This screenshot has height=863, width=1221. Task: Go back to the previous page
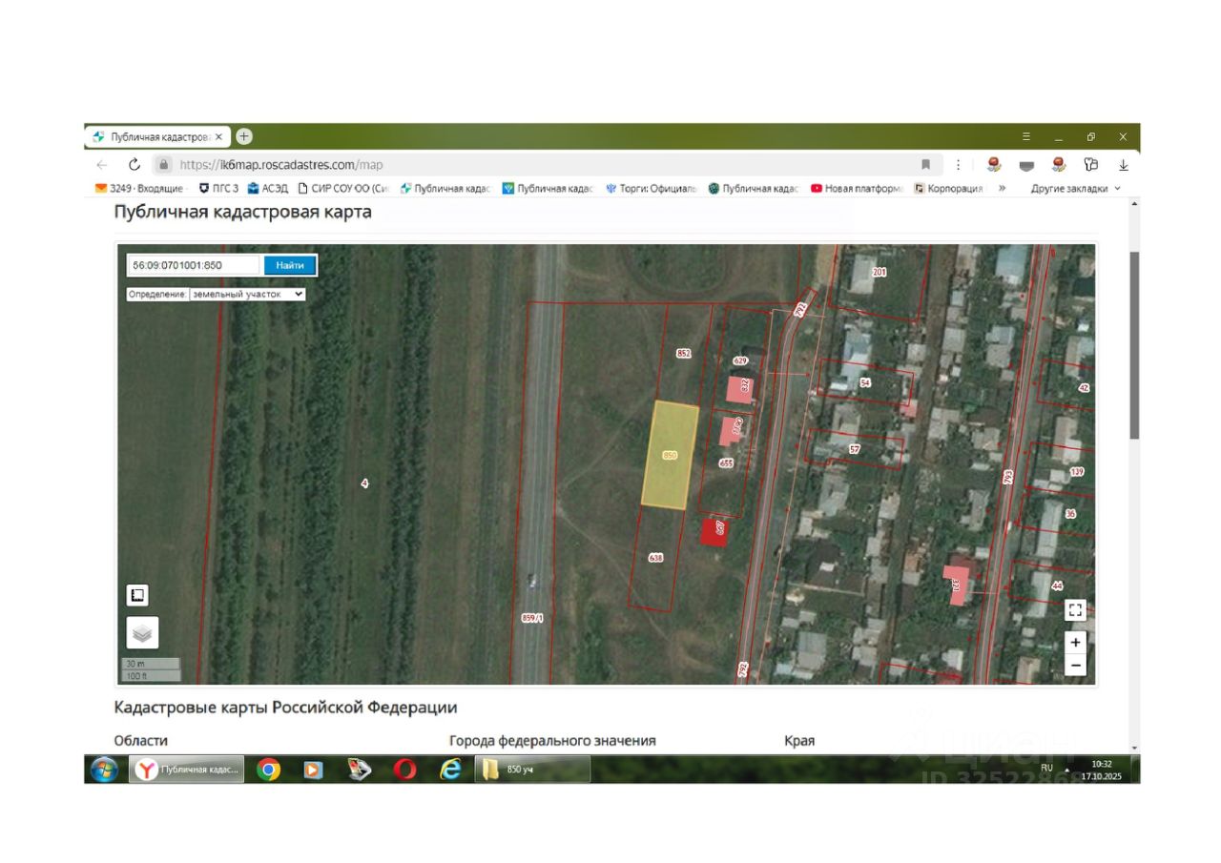pyautogui.click(x=103, y=164)
